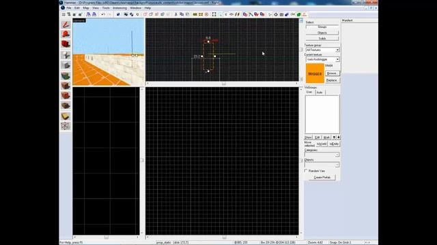Click the Undo toolbar icon
This screenshot has width=437, height=245.
click(x=103, y=14)
